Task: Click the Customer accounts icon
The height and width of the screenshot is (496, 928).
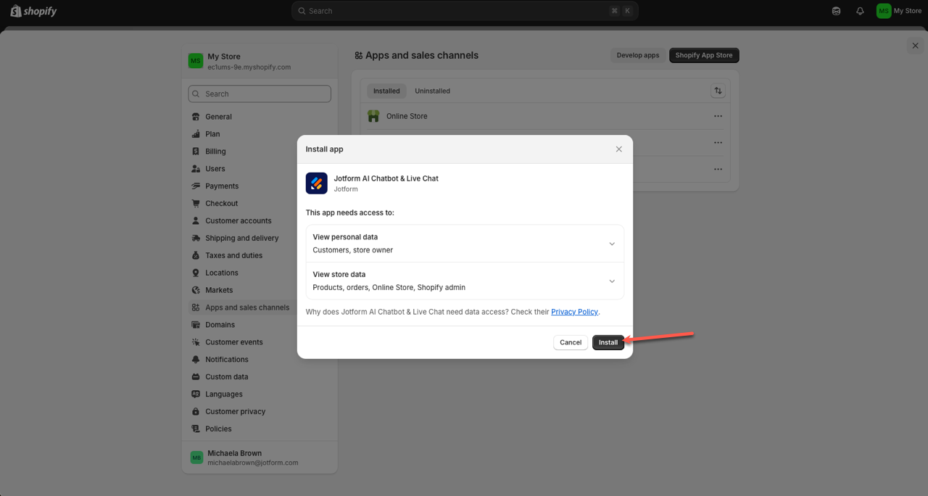Action: point(196,221)
